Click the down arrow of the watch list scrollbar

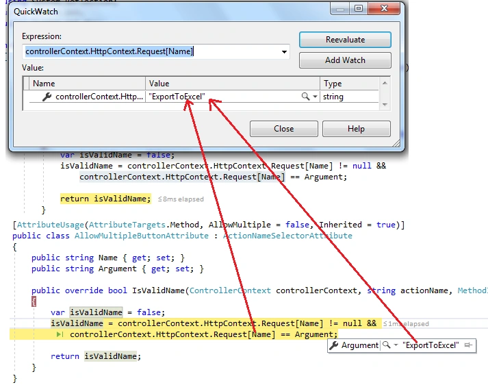coord(385,105)
